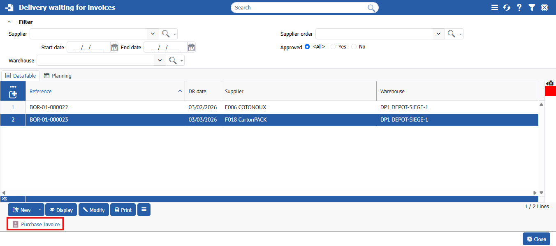Click the filter funnel icon in header
The height and width of the screenshot is (246, 556).
pos(532,7)
